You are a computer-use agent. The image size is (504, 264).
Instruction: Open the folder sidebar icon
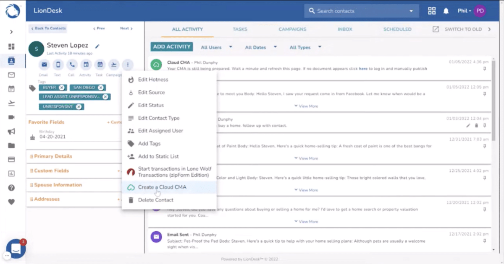(x=11, y=145)
